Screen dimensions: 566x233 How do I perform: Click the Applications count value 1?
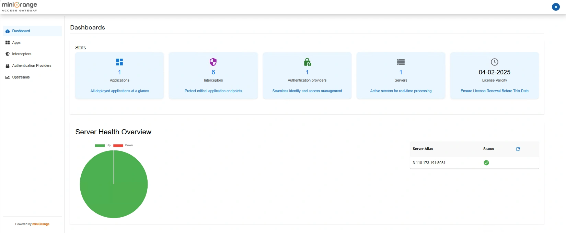click(119, 72)
